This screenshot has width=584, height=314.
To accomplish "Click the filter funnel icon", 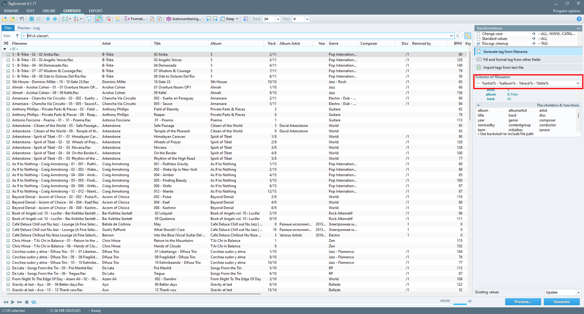I will [89, 19].
